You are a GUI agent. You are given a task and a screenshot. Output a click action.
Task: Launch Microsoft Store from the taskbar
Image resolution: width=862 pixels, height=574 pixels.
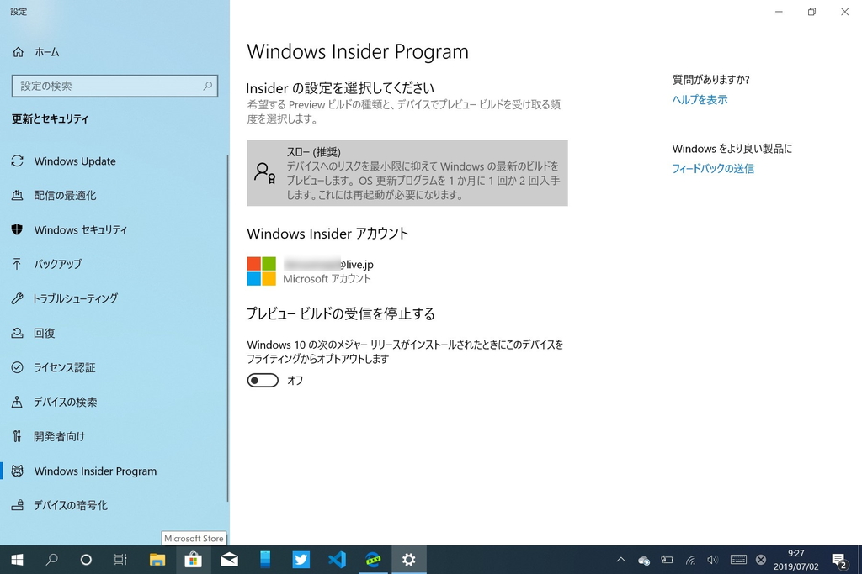pyautogui.click(x=193, y=559)
